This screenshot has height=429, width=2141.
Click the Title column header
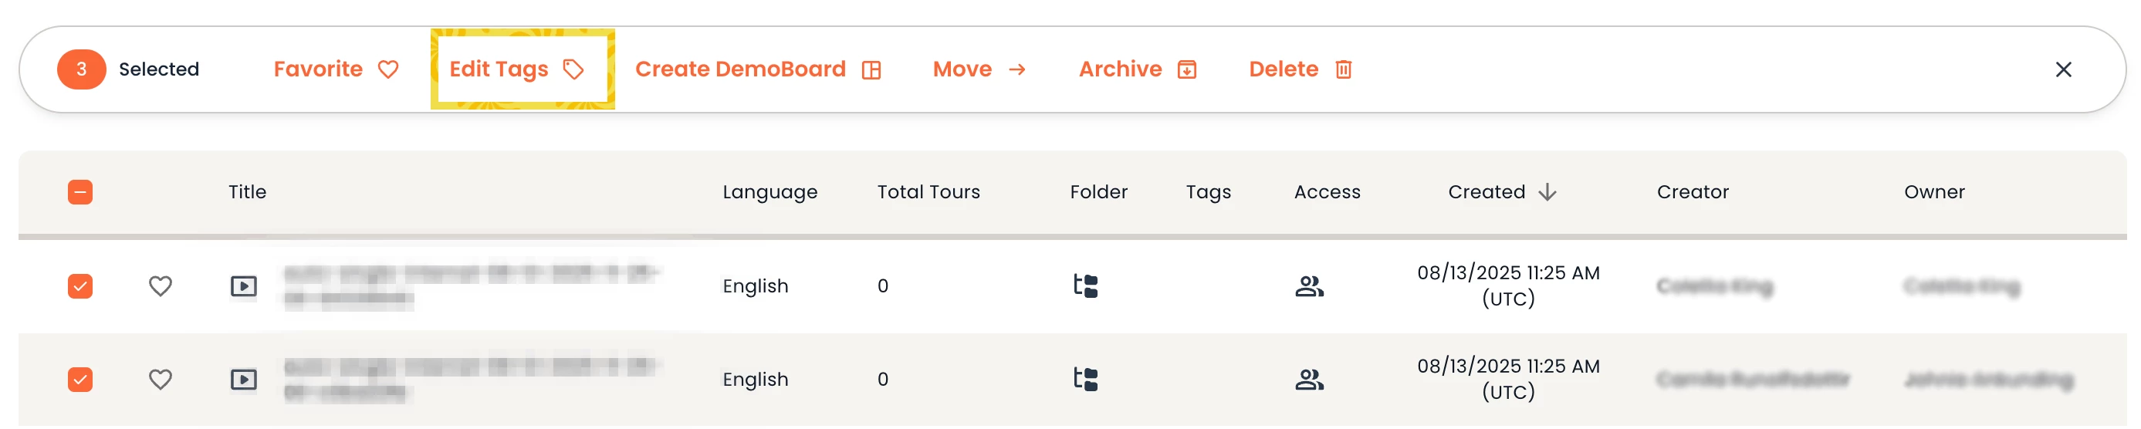[x=248, y=192]
